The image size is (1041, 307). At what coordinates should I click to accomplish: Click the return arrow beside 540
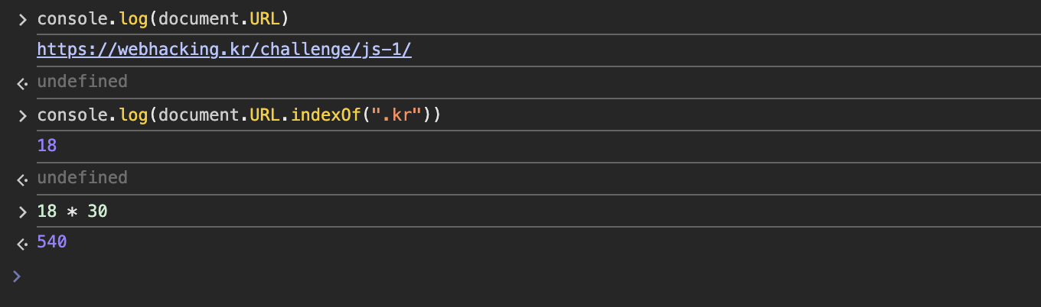coord(22,244)
